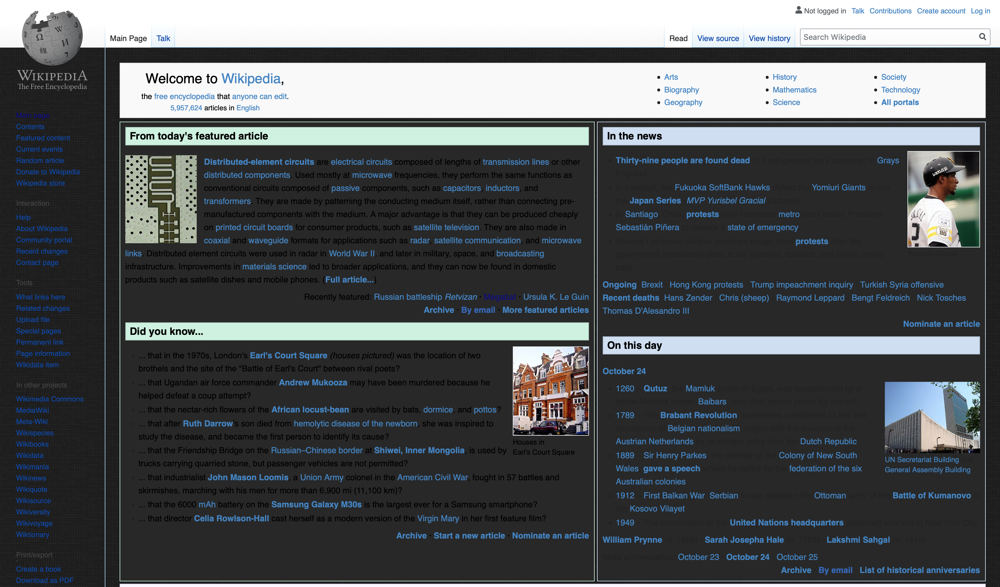The width and height of the screenshot is (1000, 587).
Task: Open Sarah Josepha Hale link
Action: (744, 540)
